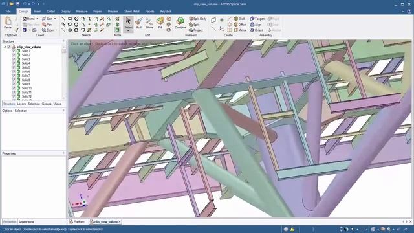Open the Platform document tab
The height and width of the screenshot is (233, 414).
tap(77, 222)
